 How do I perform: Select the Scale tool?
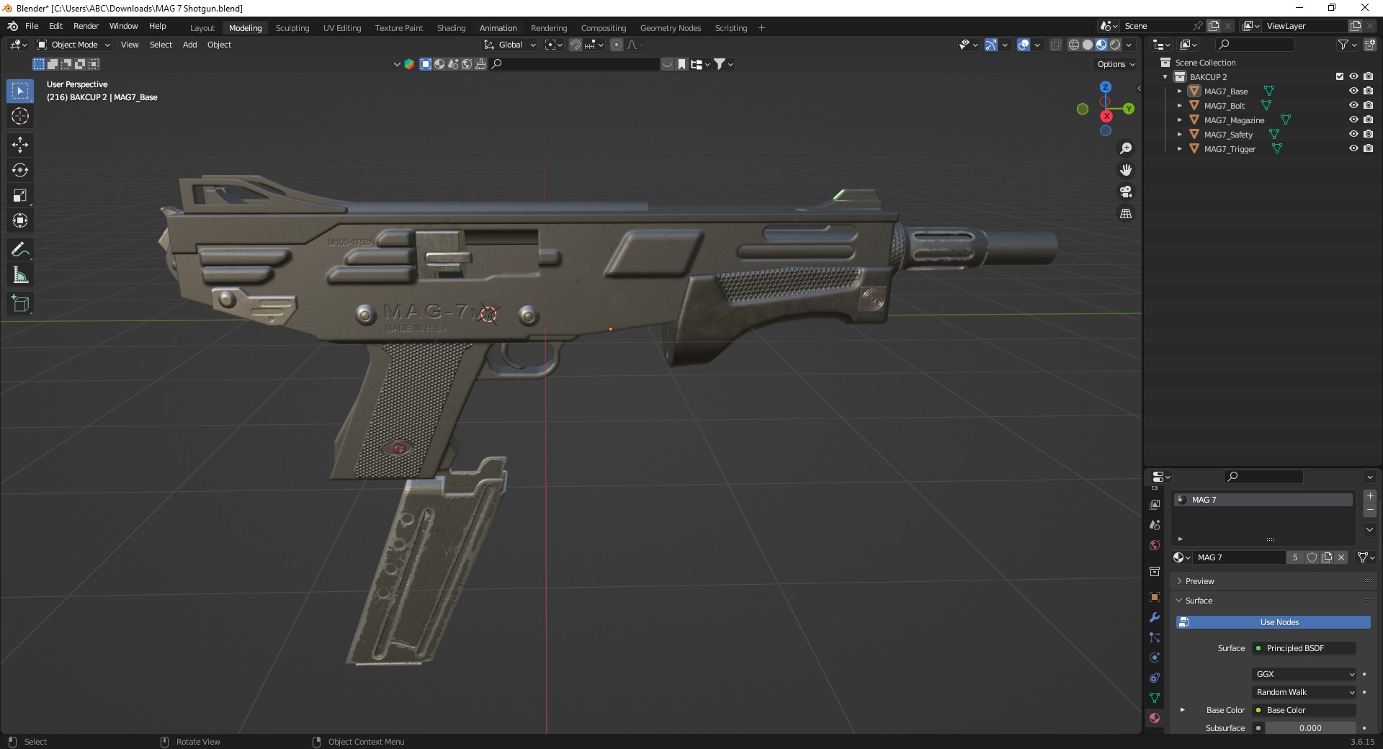click(20, 195)
